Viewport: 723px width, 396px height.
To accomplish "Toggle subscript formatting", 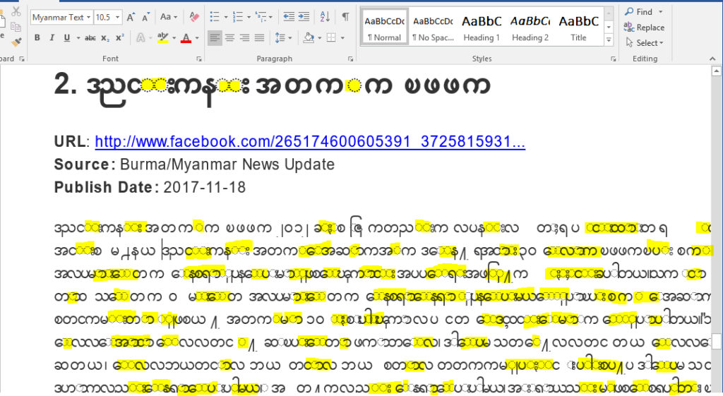I will (105, 38).
